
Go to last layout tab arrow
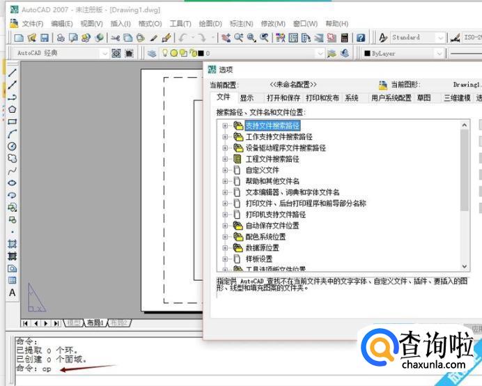(56, 323)
